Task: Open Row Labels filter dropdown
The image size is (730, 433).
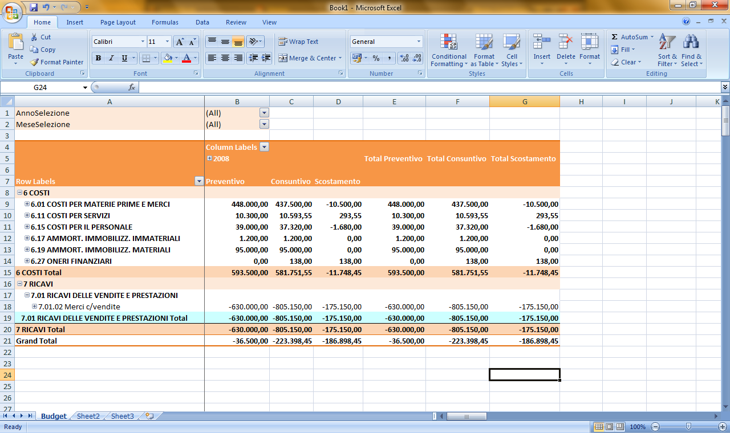Action: pos(199,181)
